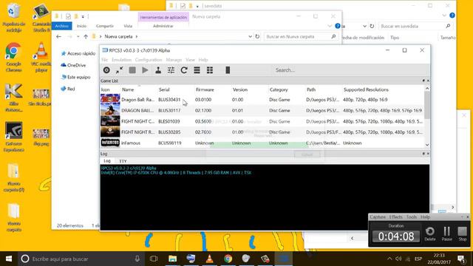Select the Log tab in Log panel
Viewport: 473px width, 266px height.
point(107,161)
